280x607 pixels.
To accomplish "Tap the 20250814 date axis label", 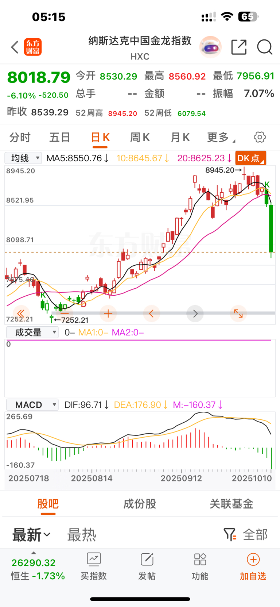I will tap(92, 478).
